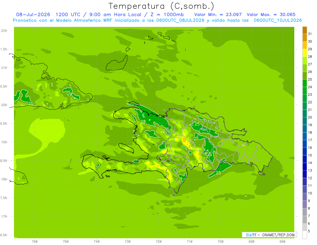Click the "31" colorbar scale label

(310, 34)
